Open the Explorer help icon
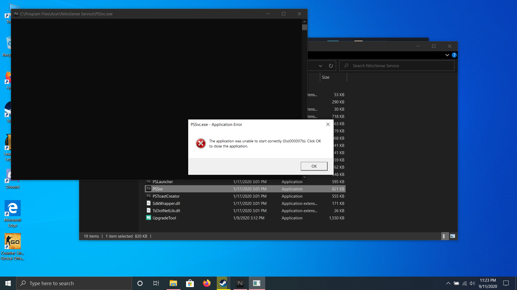Image resolution: width=517 pixels, height=290 pixels. click(x=454, y=55)
